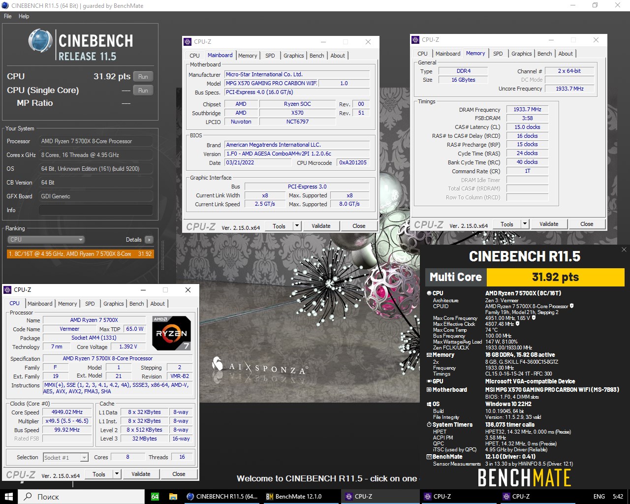Open File Explorer from the taskbar
Viewport: 630px width, 504px height.
pos(173,497)
